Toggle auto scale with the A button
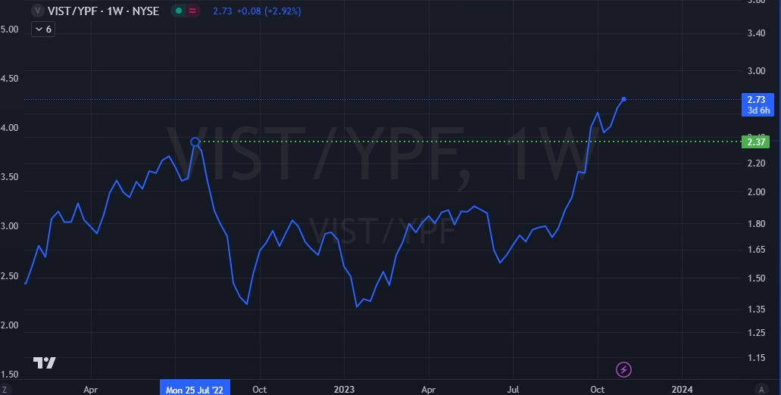This screenshot has width=781, height=395. point(761,389)
